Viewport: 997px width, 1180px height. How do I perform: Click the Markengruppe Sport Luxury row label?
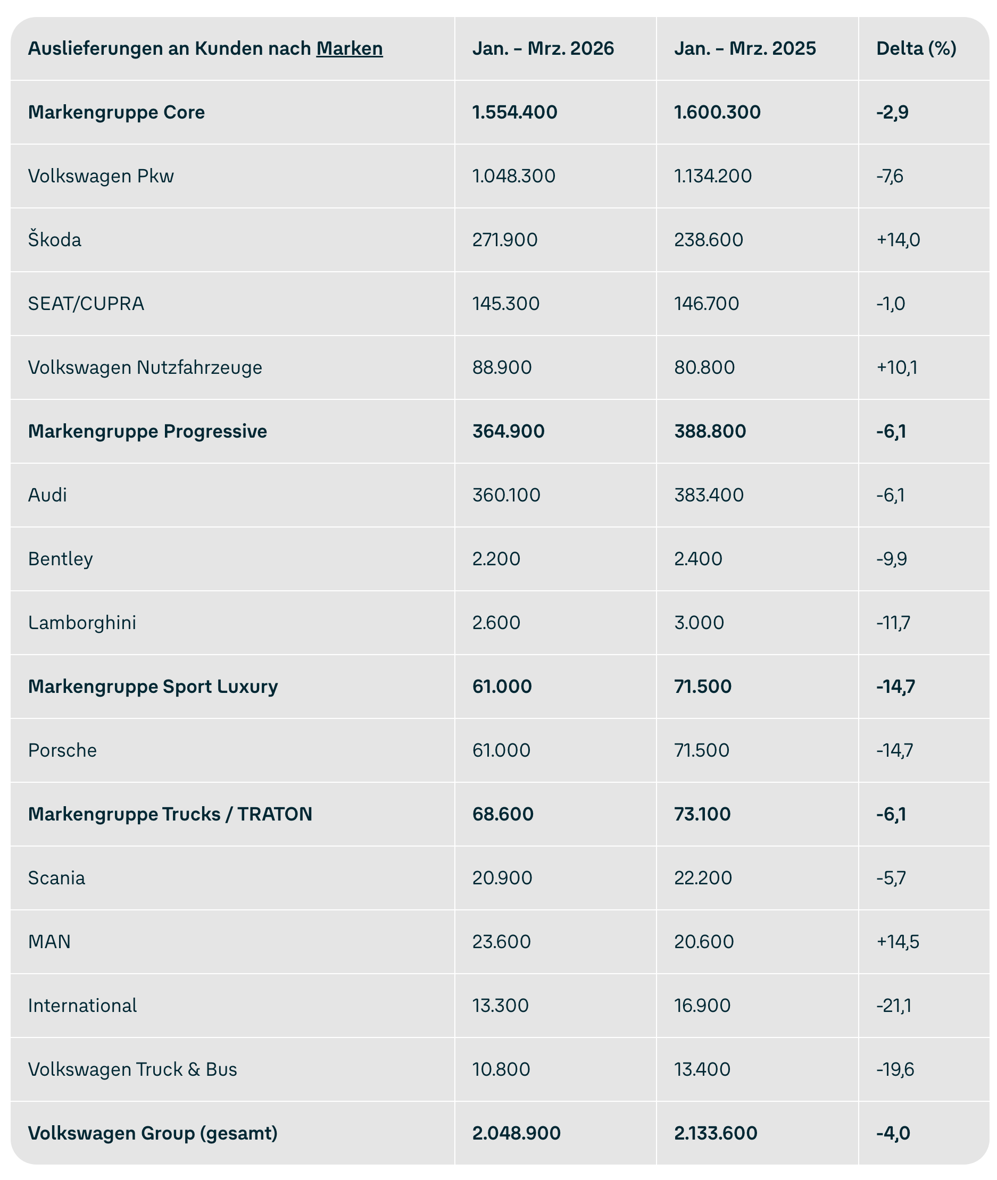pos(153,687)
